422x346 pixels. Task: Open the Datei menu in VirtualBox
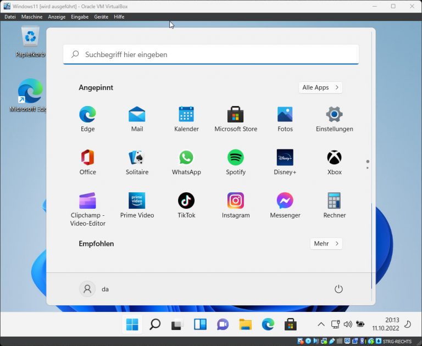(10, 16)
